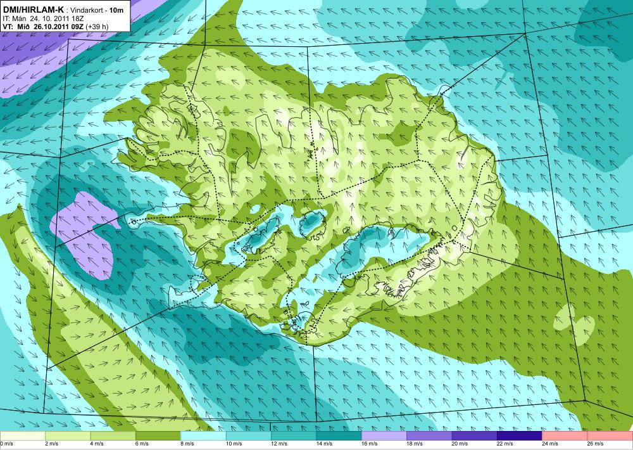Click the "4 m/s" legend label
Image resolution: width=633 pixels, height=450 pixels.
[97, 444]
